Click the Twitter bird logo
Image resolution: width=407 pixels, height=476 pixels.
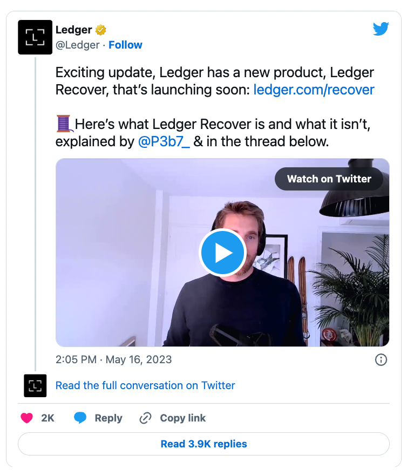(381, 29)
